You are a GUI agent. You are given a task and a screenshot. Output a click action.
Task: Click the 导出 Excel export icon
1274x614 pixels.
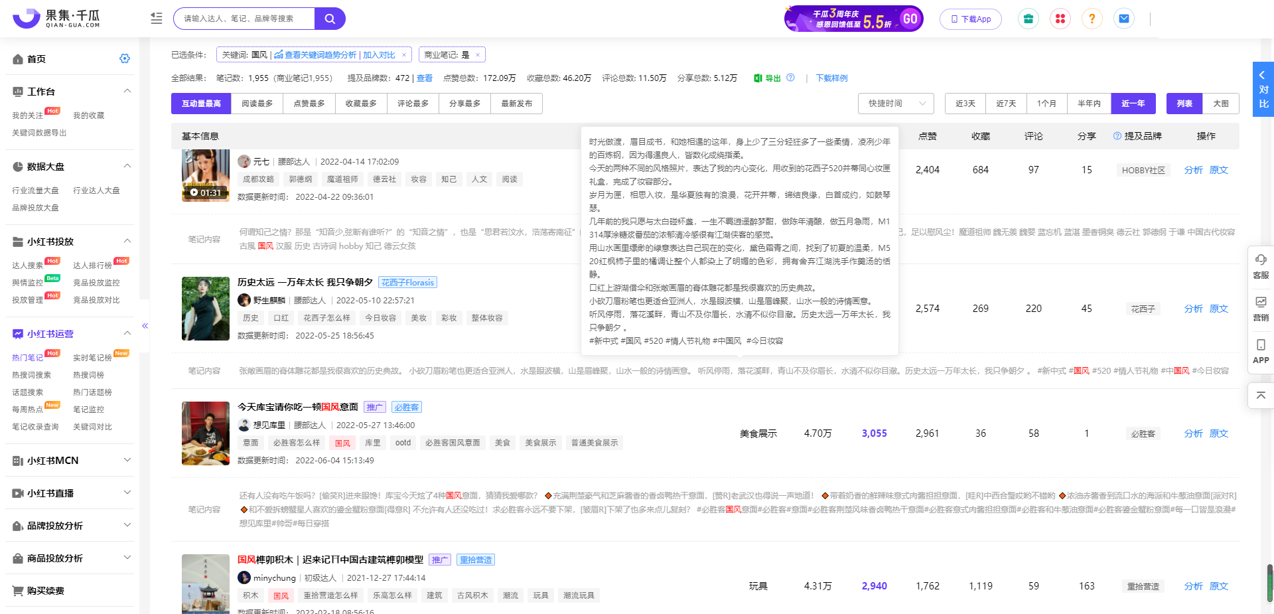point(758,78)
